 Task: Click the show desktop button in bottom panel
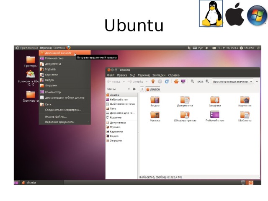(x=16, y=183)
